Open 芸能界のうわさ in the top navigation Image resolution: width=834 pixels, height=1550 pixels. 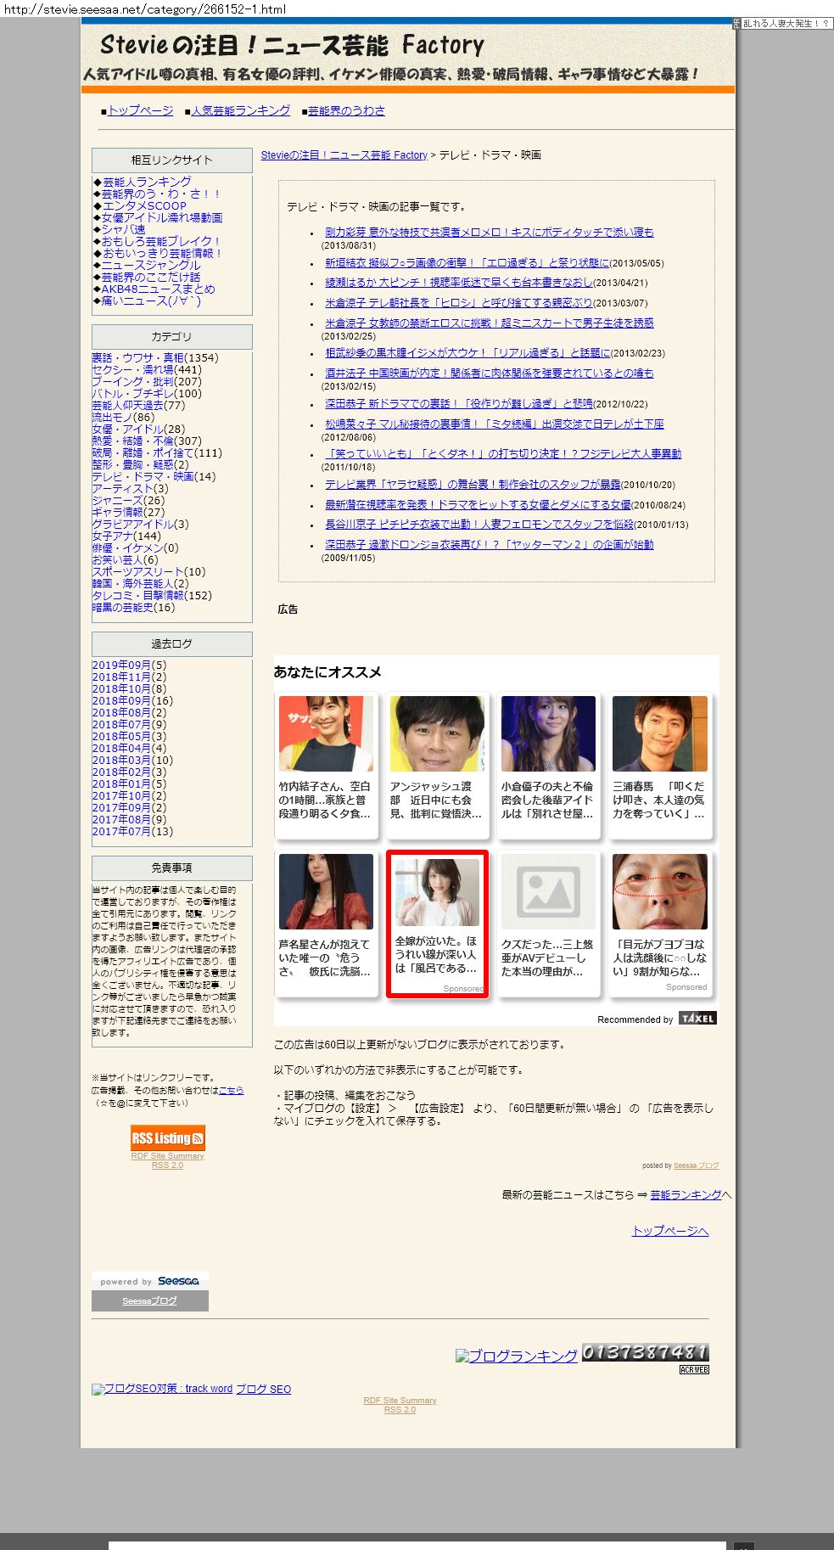tap(346, 110)
